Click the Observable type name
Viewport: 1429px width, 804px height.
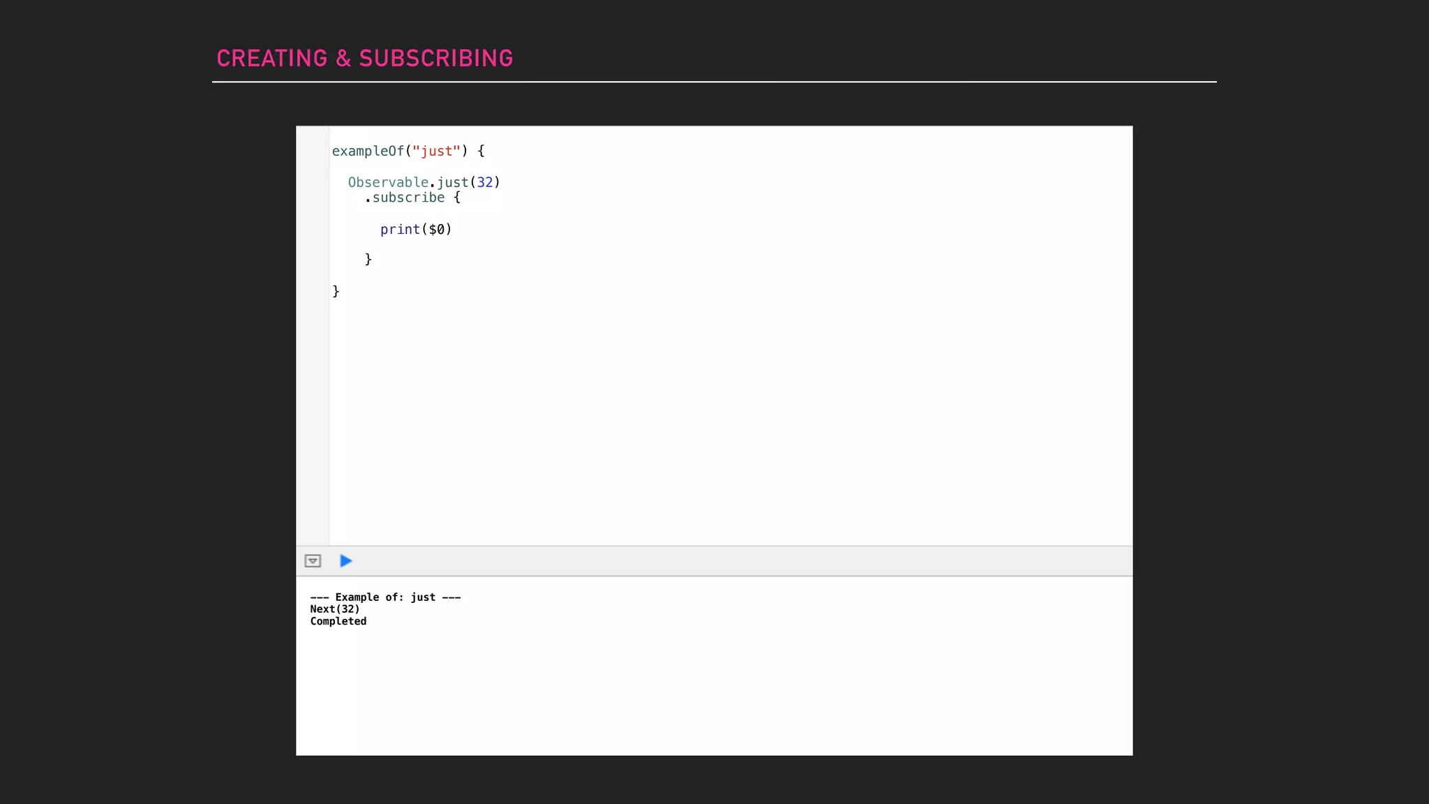(388, 183)
